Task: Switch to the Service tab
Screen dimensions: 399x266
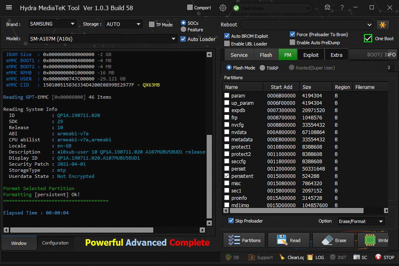Action: (239, 55)
